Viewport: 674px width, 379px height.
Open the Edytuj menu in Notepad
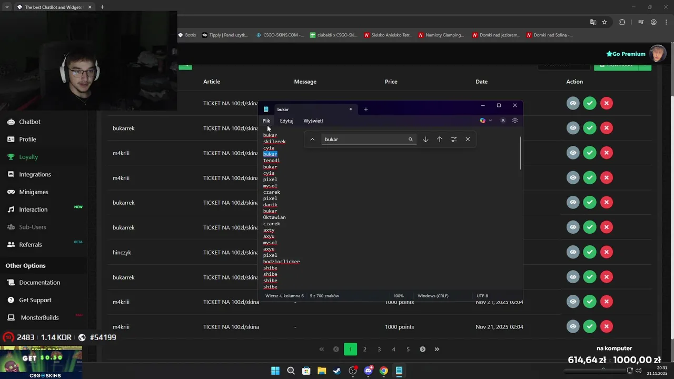[286, 121]
